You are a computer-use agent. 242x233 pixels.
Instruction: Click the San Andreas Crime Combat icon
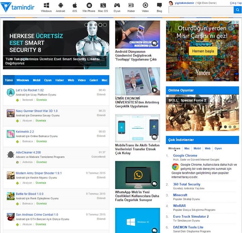(11, 217)
